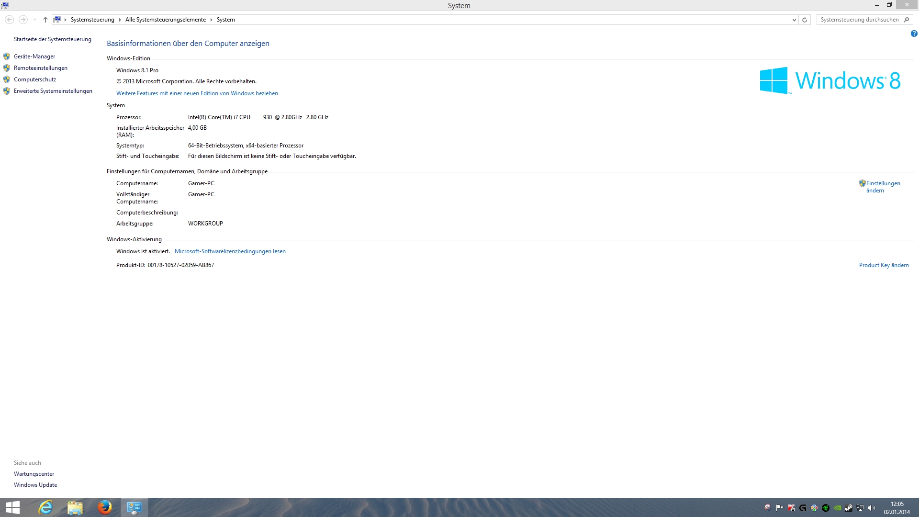Screen dimensions: 919x517
Task: Click the Control Panel taskbar button
Action: click(x=134, y=507)
